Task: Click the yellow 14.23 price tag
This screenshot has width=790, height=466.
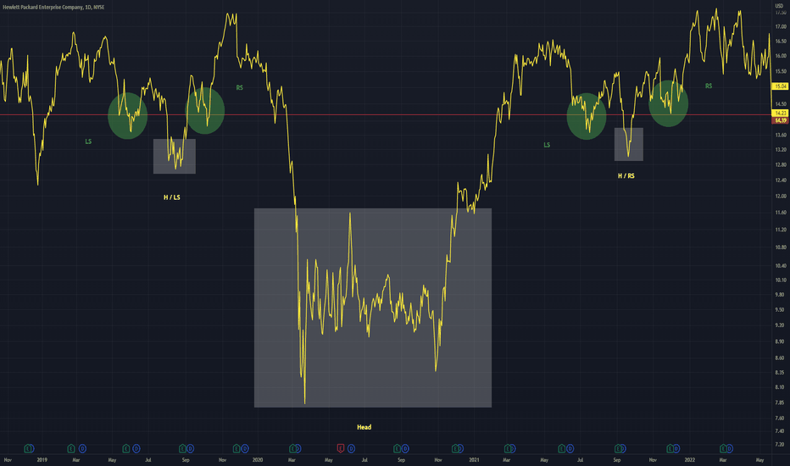Action: (x=781, y=113)
